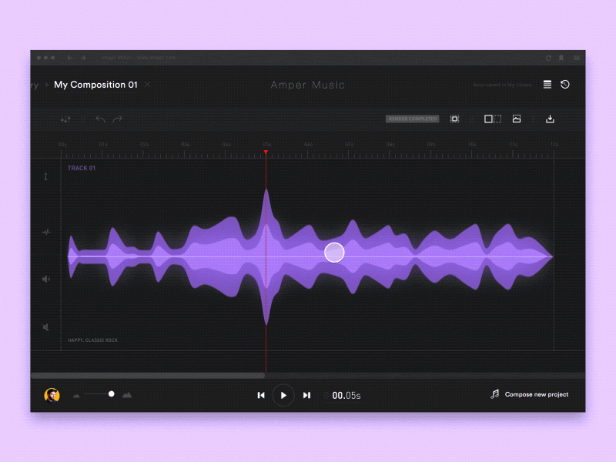Open the library list icon beside the timer
This screenshot has width=616, height=462.
click(x=547, y=85)
